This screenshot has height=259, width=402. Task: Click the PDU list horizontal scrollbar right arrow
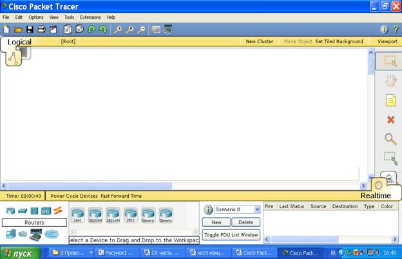coord(394,240)
